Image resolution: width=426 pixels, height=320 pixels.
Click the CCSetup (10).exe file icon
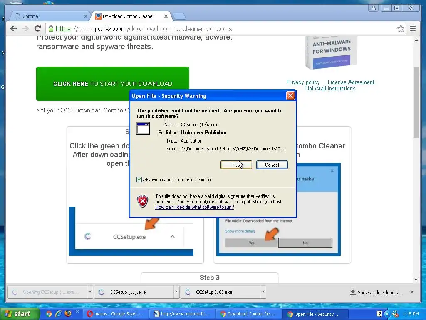coord(188,292)
